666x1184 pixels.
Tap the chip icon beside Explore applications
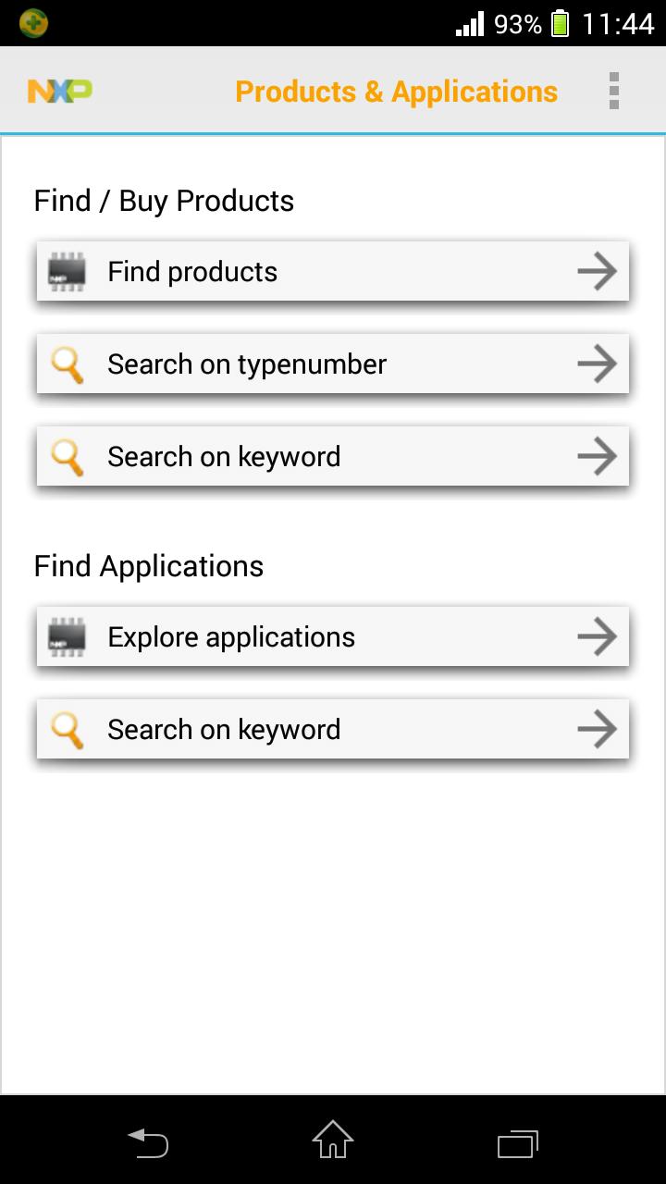(67, 637)
